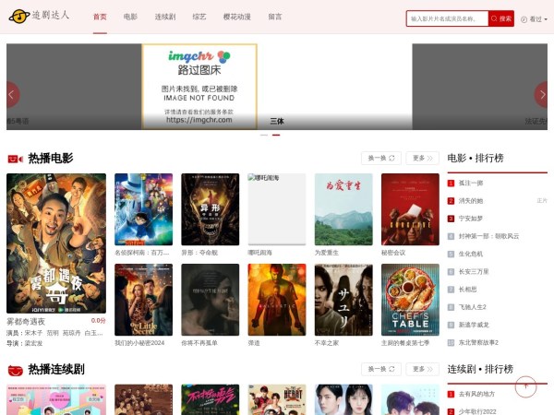The width and height of the screenshot is (554, 415).
Task: Advance carousel with right arrow
Action: tap(541, 94)
